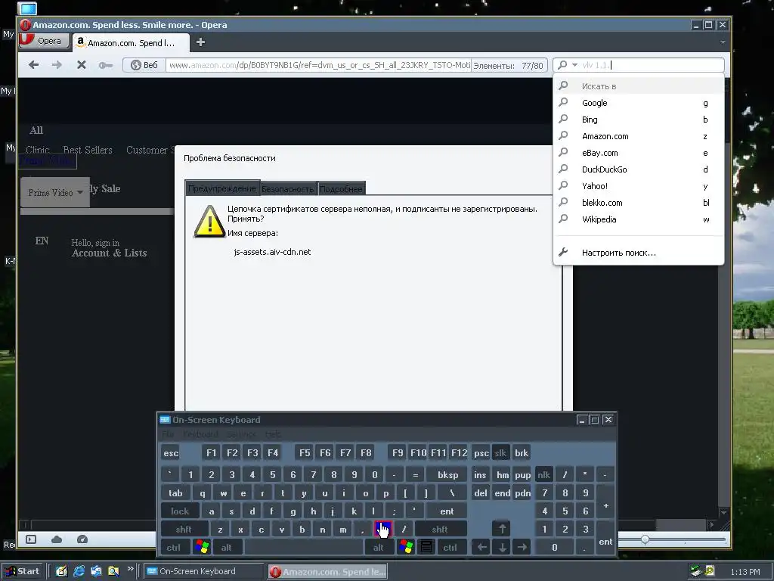
Task: Open search engine dropdown arrow in search box
Action: click(574, 65)
